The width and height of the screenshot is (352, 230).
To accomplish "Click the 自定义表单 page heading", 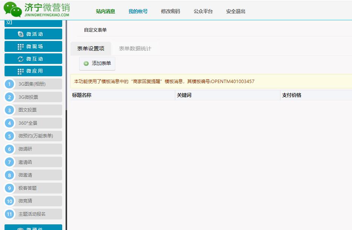I will tap(95, 30).
